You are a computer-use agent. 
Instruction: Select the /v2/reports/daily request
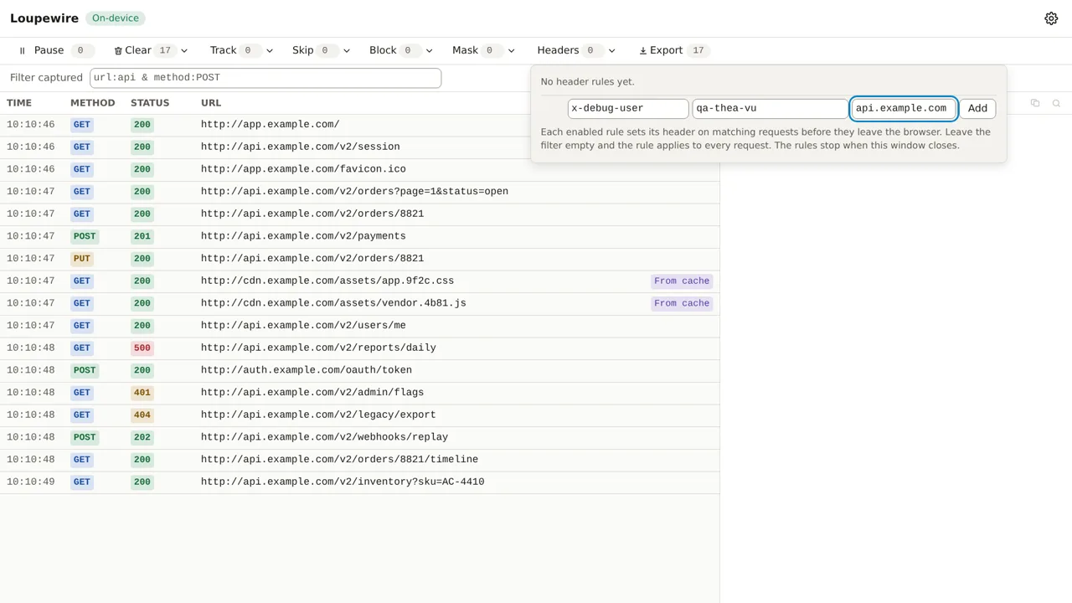point(359,348)
